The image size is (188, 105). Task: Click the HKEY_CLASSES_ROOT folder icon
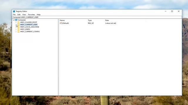[x=18, y=22]
